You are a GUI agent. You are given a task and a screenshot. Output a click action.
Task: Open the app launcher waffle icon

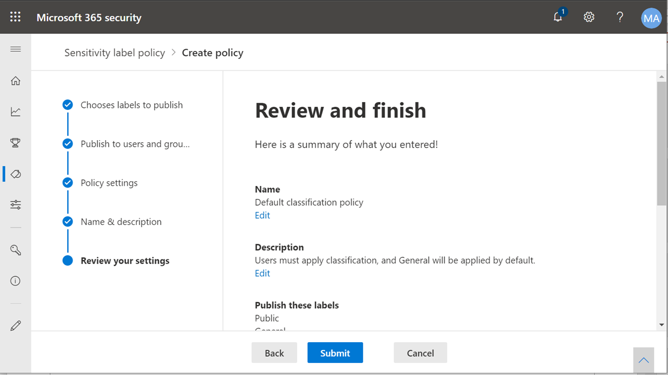[x=16, y=17]
